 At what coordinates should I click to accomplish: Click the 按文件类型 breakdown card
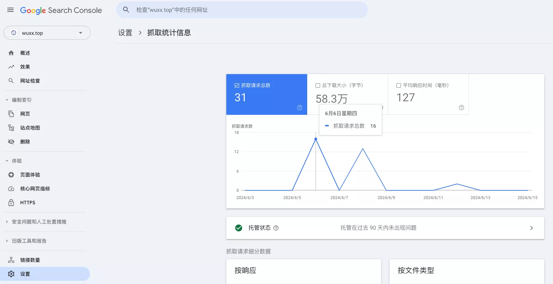467,271
